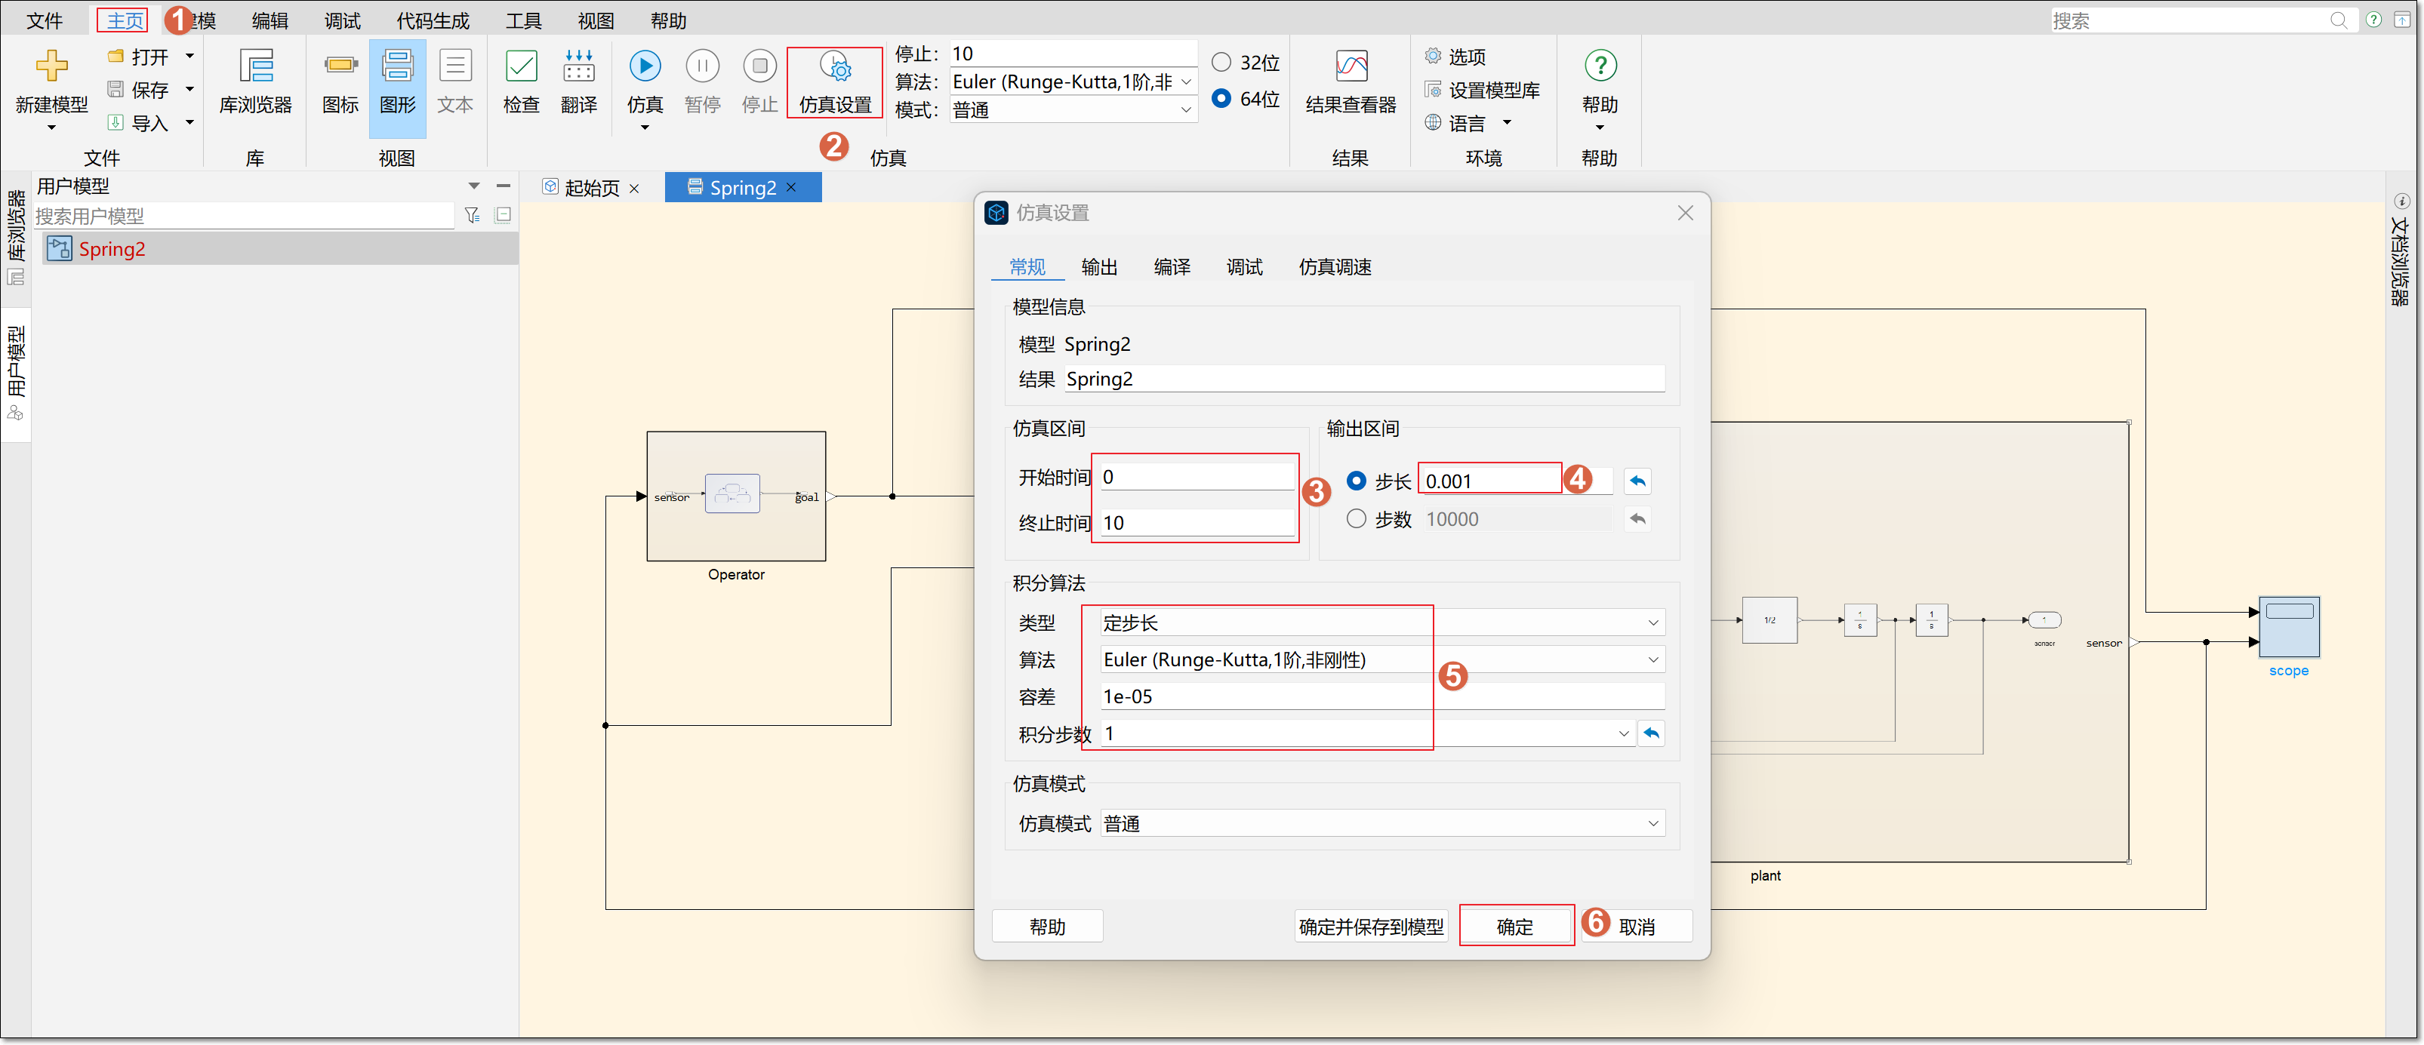Click the 容差 1e-05 field
This screenshot has height=1045, width=2424.
[x=1381, y=696]
